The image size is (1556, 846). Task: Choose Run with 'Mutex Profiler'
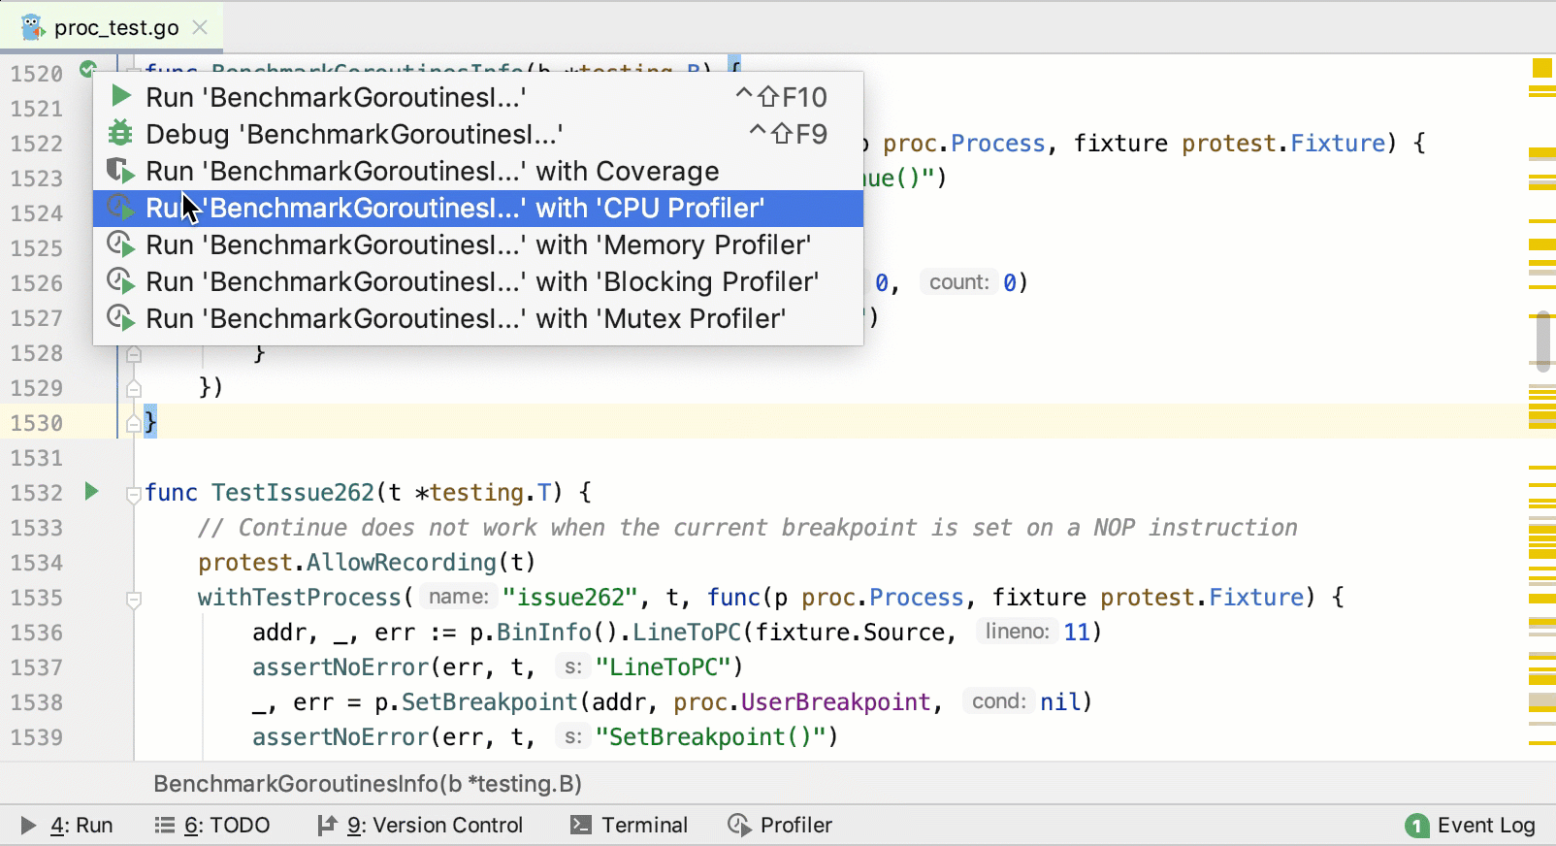tap(465, 318)
